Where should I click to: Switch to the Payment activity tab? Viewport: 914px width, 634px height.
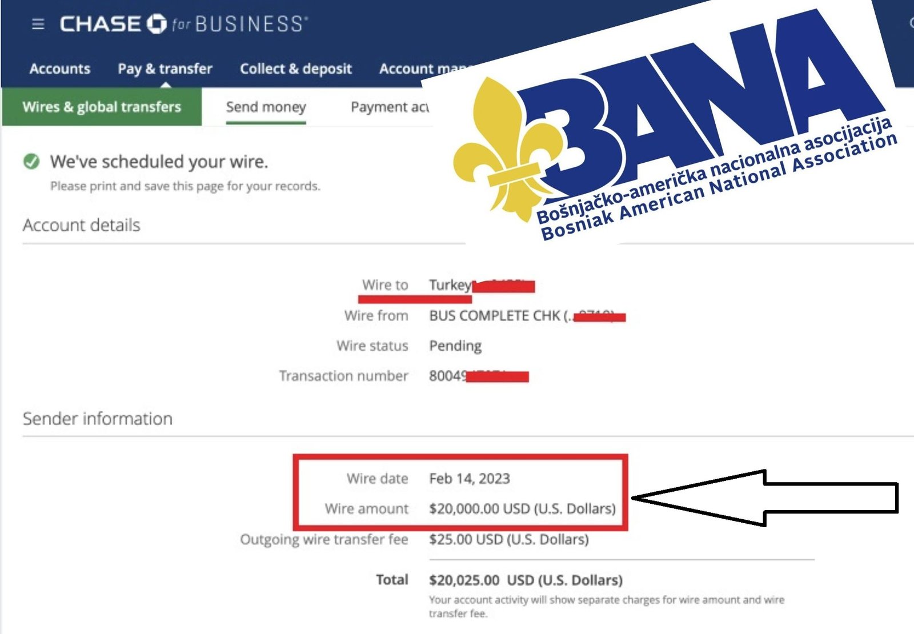coord(389,107)
